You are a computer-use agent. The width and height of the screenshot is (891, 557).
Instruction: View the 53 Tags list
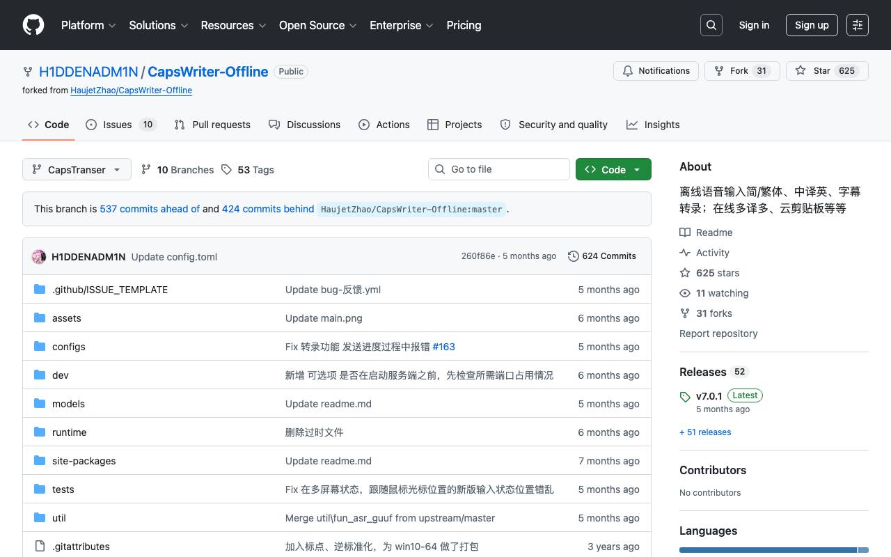[247, 170]
